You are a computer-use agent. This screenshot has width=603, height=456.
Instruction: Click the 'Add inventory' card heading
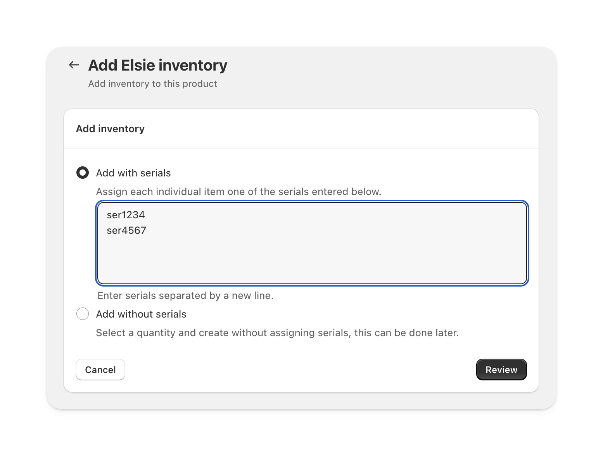110,129
